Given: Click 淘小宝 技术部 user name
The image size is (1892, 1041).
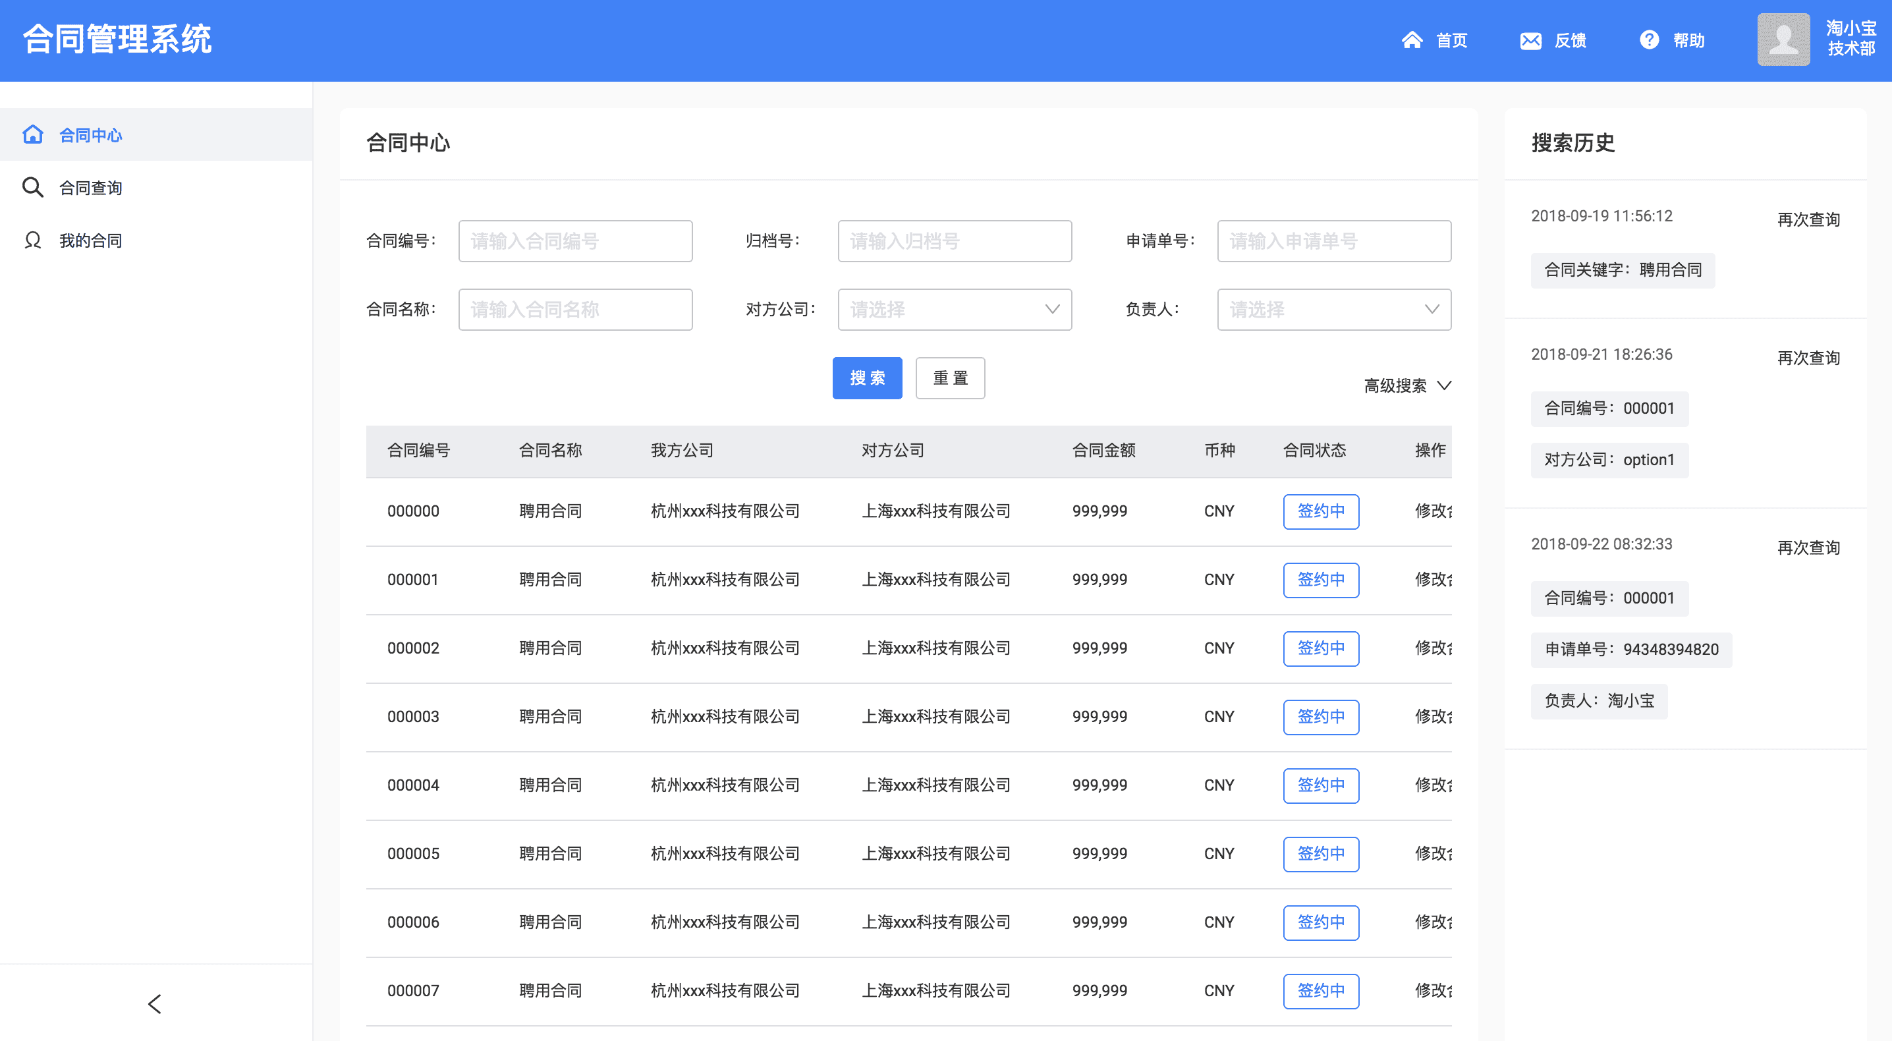Looking at the screenshot, I should coord(1851,39).
